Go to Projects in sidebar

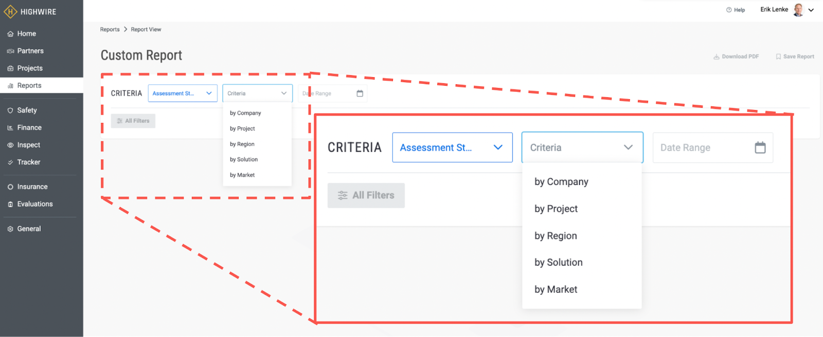click(x=29, y=68)
